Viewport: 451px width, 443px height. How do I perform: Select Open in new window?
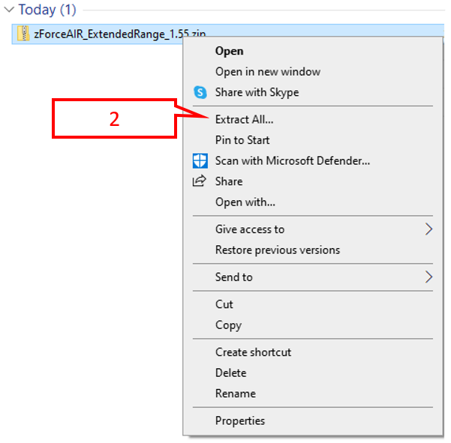coord(267,72)
